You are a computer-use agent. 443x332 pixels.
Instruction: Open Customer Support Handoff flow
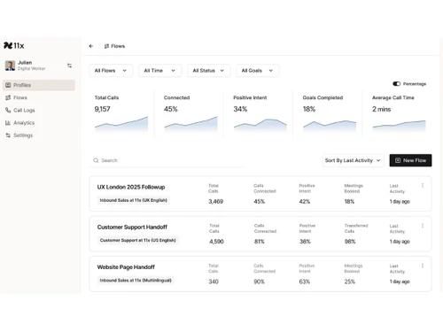(132, 227)
